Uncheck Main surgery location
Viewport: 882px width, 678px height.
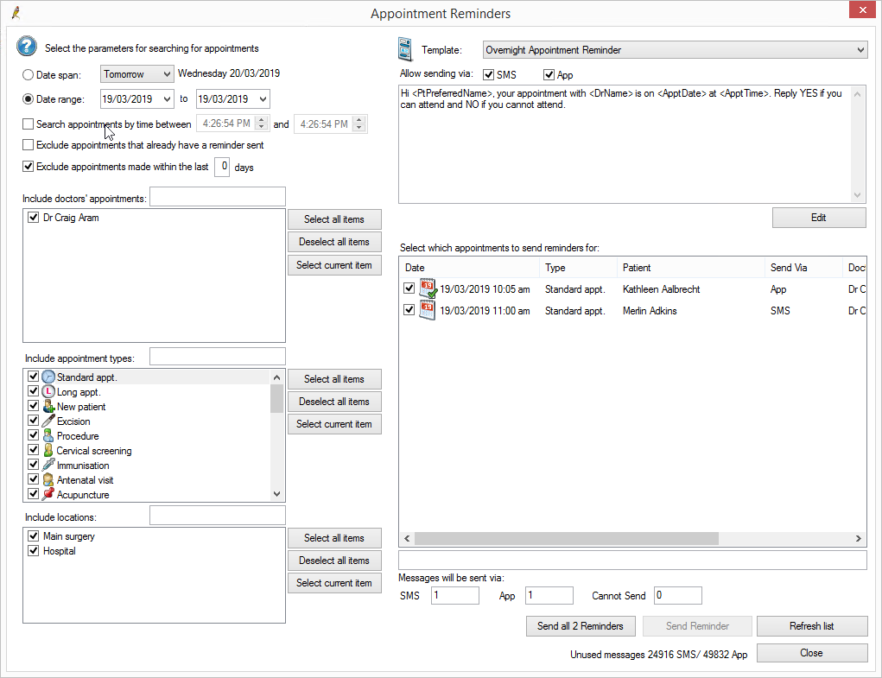33,535
